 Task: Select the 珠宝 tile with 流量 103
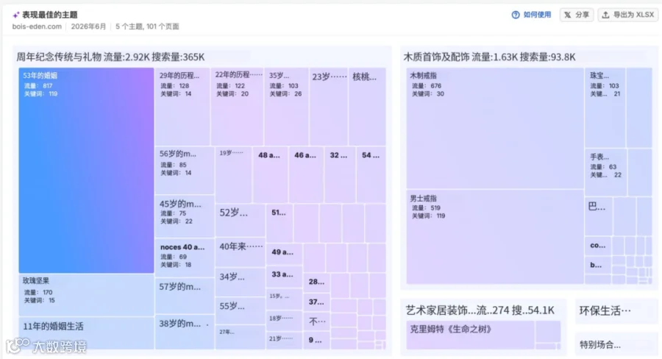point(605,107)
